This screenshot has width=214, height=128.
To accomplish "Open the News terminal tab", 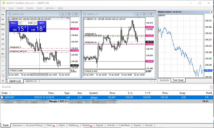I will (x=51, y=125).
